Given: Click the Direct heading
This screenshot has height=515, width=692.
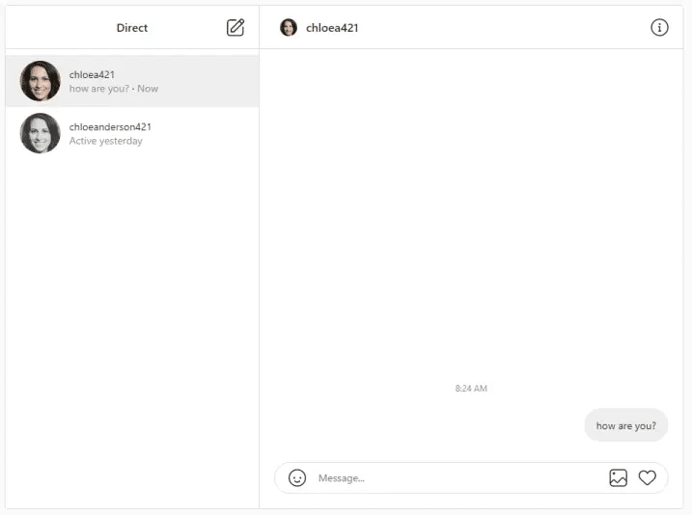Looking at the screenshot, I should (x=132, y=28).
